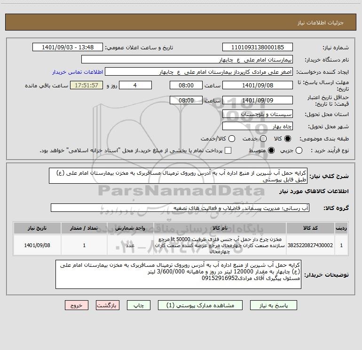
Task: Click the province field سیستان و بلوچستان
Action: [x=258, y=114]
